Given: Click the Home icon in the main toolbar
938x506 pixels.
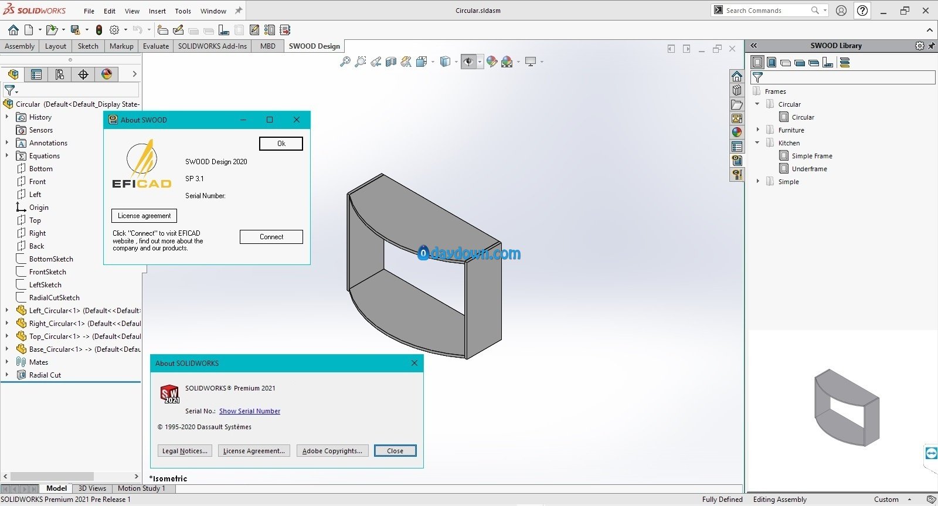Looking at the screenshot, I should 13,30.
